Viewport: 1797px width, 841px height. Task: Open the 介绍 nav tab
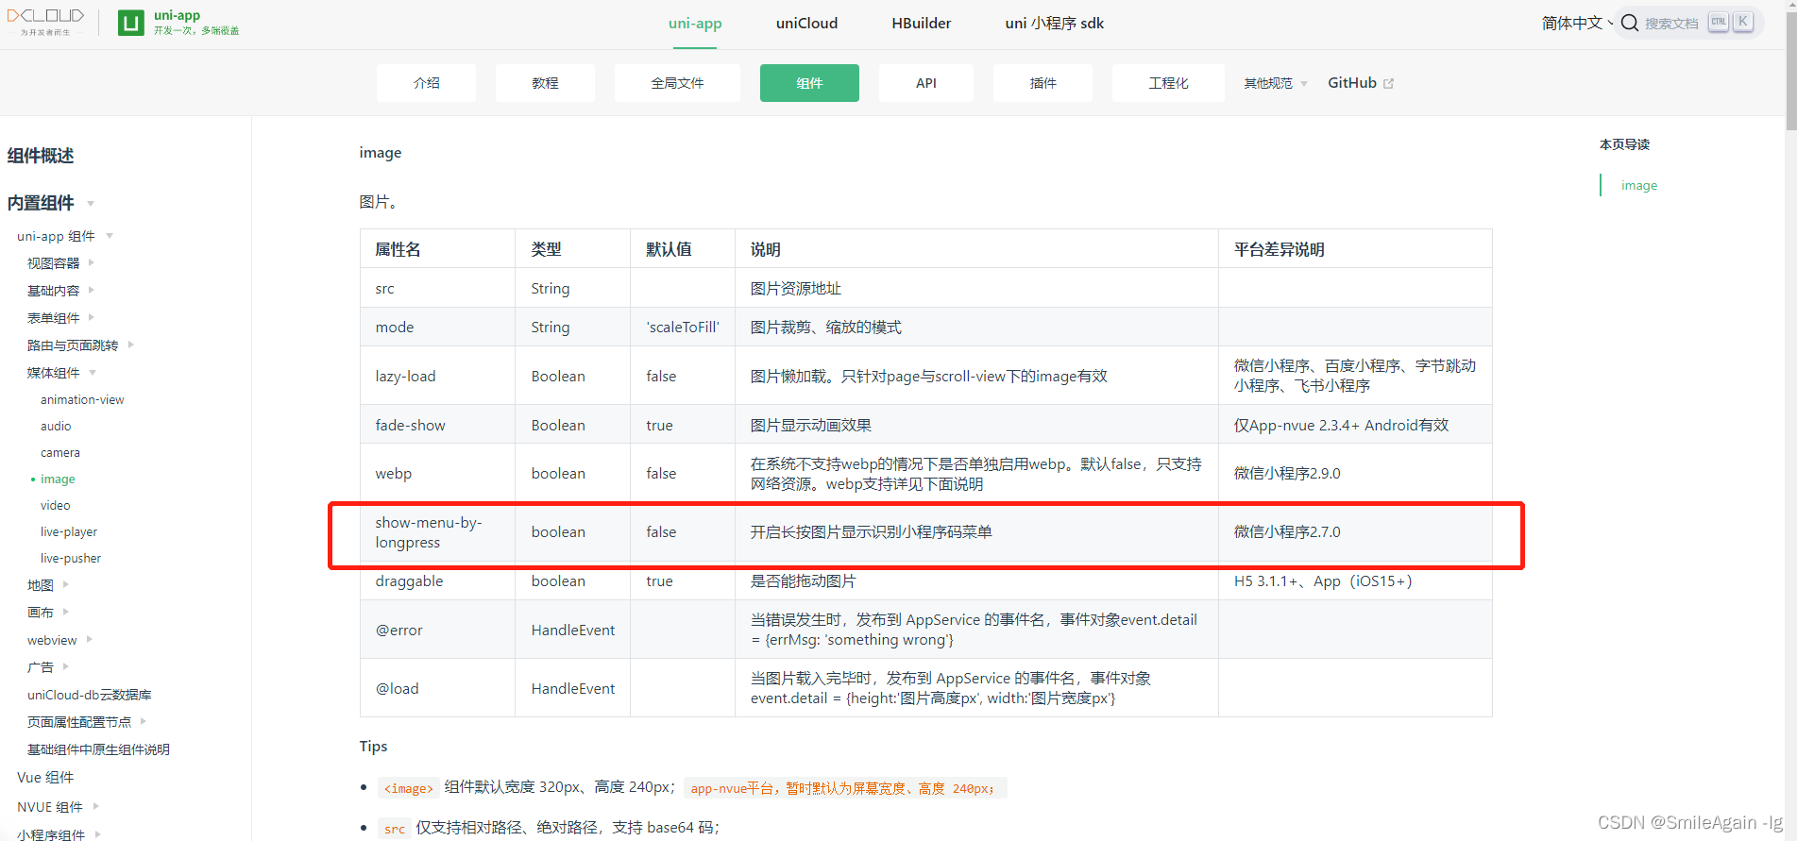426,83
